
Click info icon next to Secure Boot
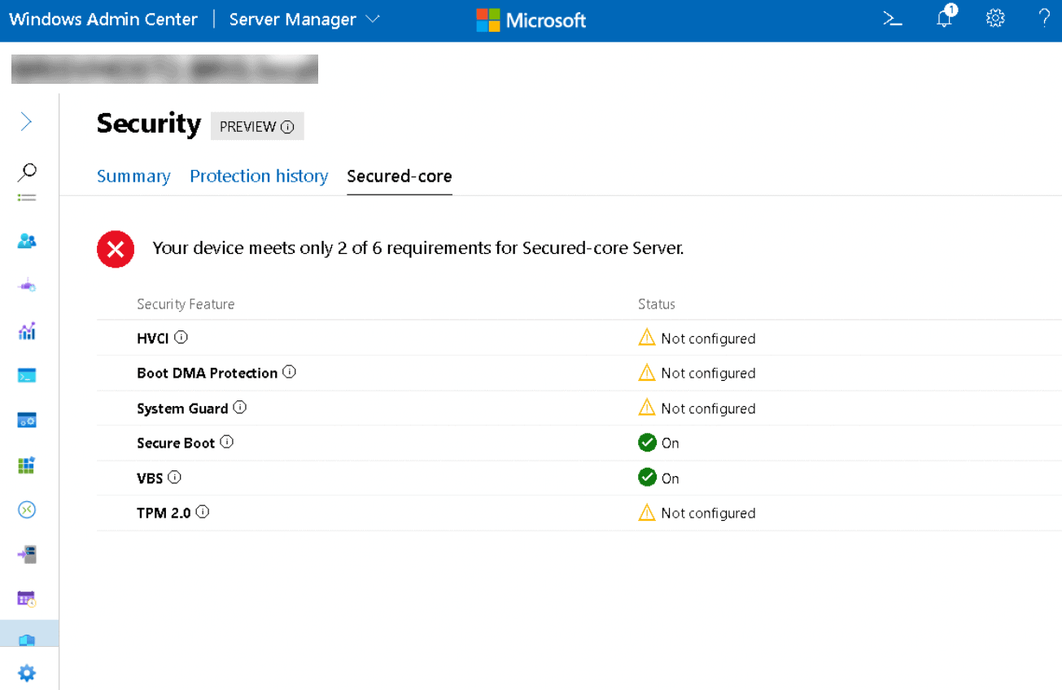pos(227,442)
